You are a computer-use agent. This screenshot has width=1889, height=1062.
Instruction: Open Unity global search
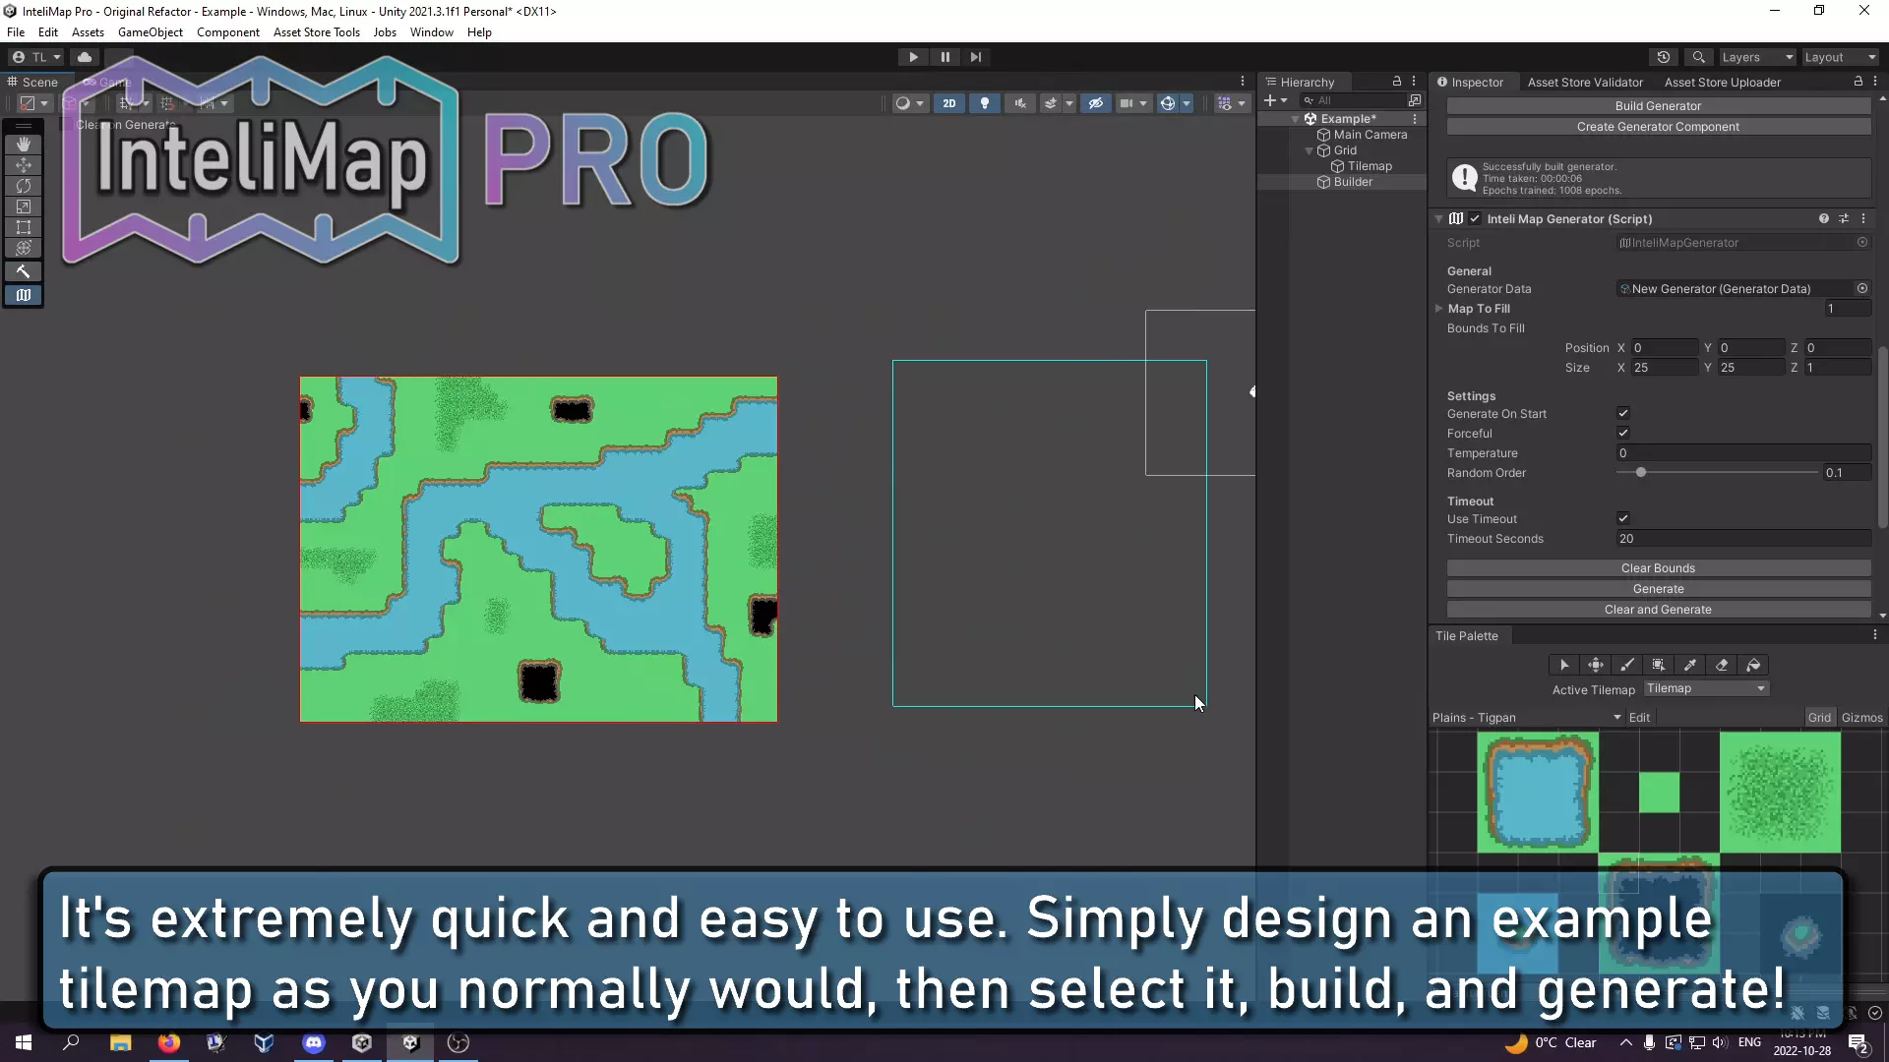(1698, 57)
